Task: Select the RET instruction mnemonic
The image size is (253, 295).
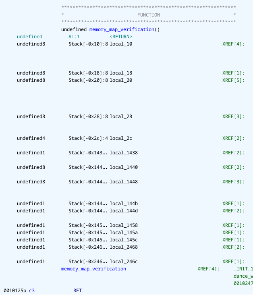Action: pyautogui.click(x=77, y=291)
